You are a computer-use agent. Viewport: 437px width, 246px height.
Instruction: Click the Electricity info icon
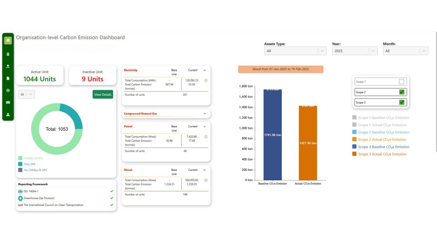[x=206, y=80]
